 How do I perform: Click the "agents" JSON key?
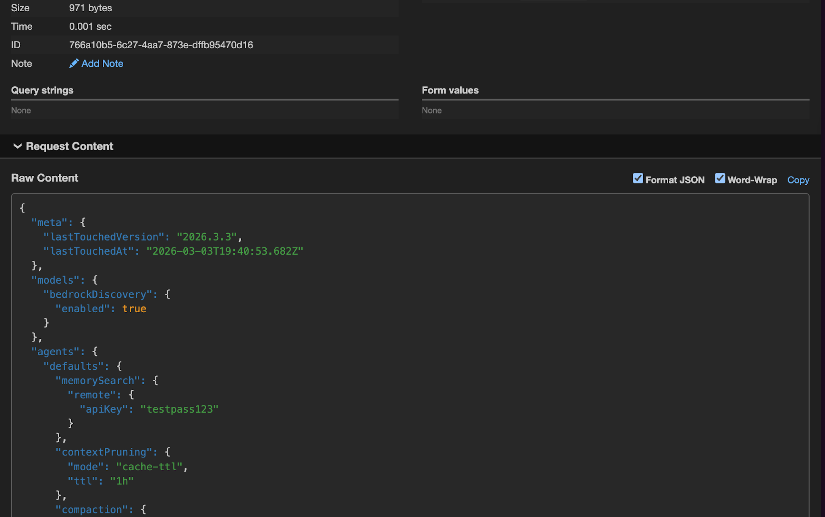pyautogui.click(x=55, y=352)
